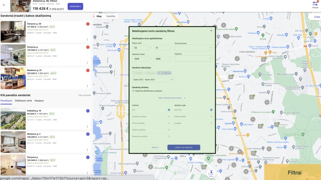The image size is (321, 180).
Task: Toggle Rodyti tik identifikuotus sandorius checkbox
Action: (134, 91)
